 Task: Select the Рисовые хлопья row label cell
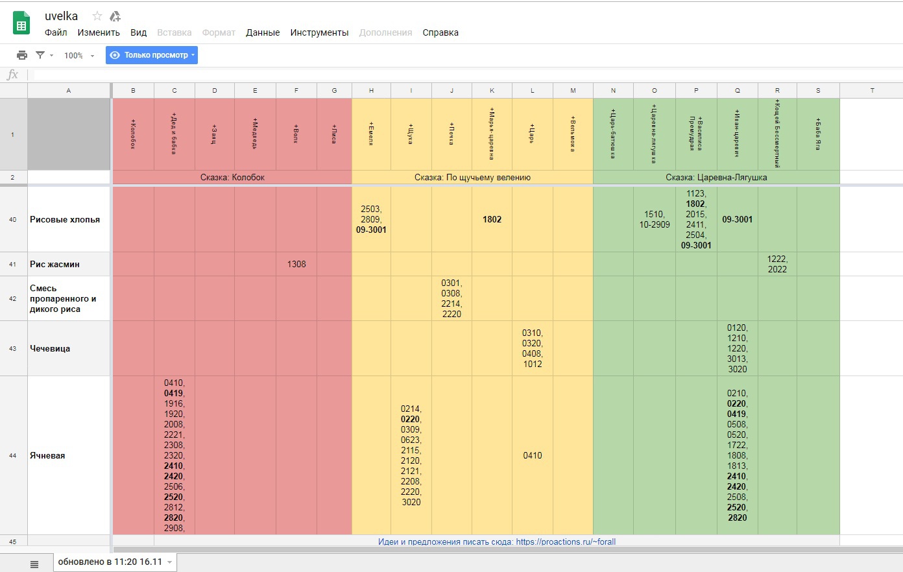tap(69, 219)
